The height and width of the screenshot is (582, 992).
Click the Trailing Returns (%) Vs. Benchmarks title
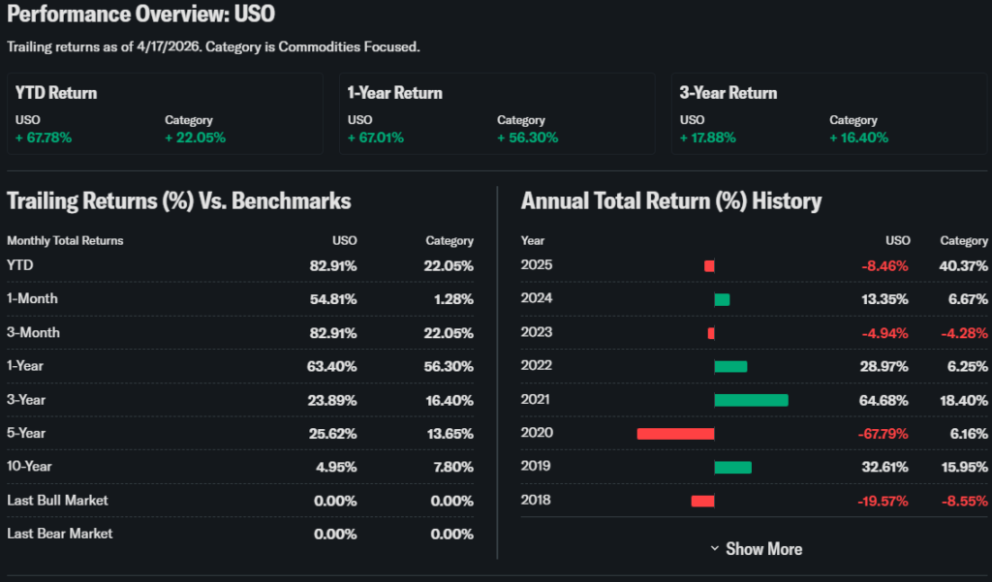pos(179,201)
